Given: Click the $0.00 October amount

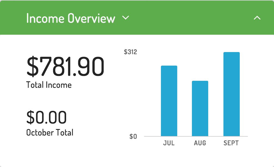Looking at the screenshot, I should [46, 117].
